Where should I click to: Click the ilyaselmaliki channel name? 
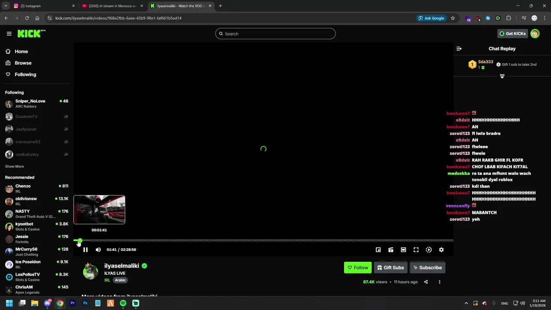(x=122, y=266)
